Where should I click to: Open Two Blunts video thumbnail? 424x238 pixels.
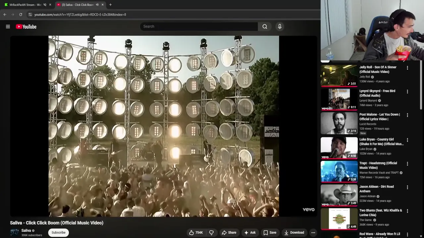point(339,218)
